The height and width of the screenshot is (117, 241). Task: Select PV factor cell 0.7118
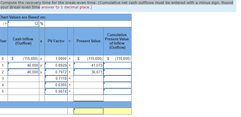[x=56, y=78]
